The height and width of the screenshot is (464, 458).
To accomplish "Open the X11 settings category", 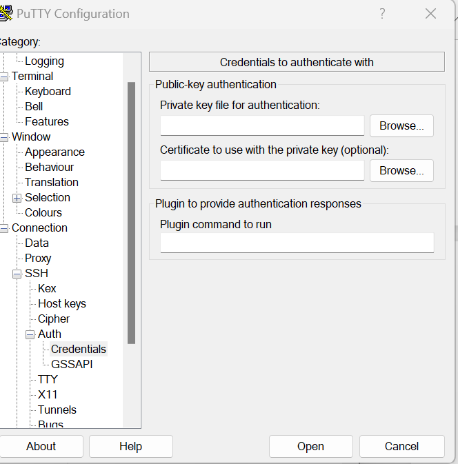I will [x=48, y=394].
